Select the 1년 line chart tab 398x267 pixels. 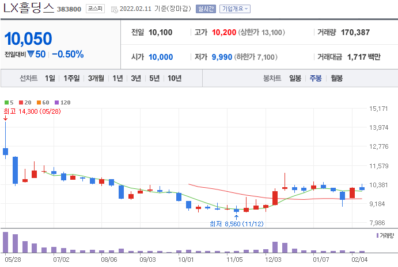pyautogui.click(x=117, y=78)
